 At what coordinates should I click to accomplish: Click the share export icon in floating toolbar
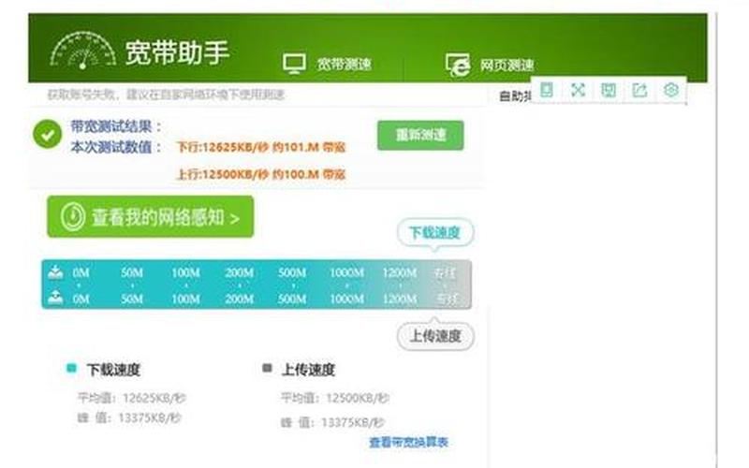639,90
